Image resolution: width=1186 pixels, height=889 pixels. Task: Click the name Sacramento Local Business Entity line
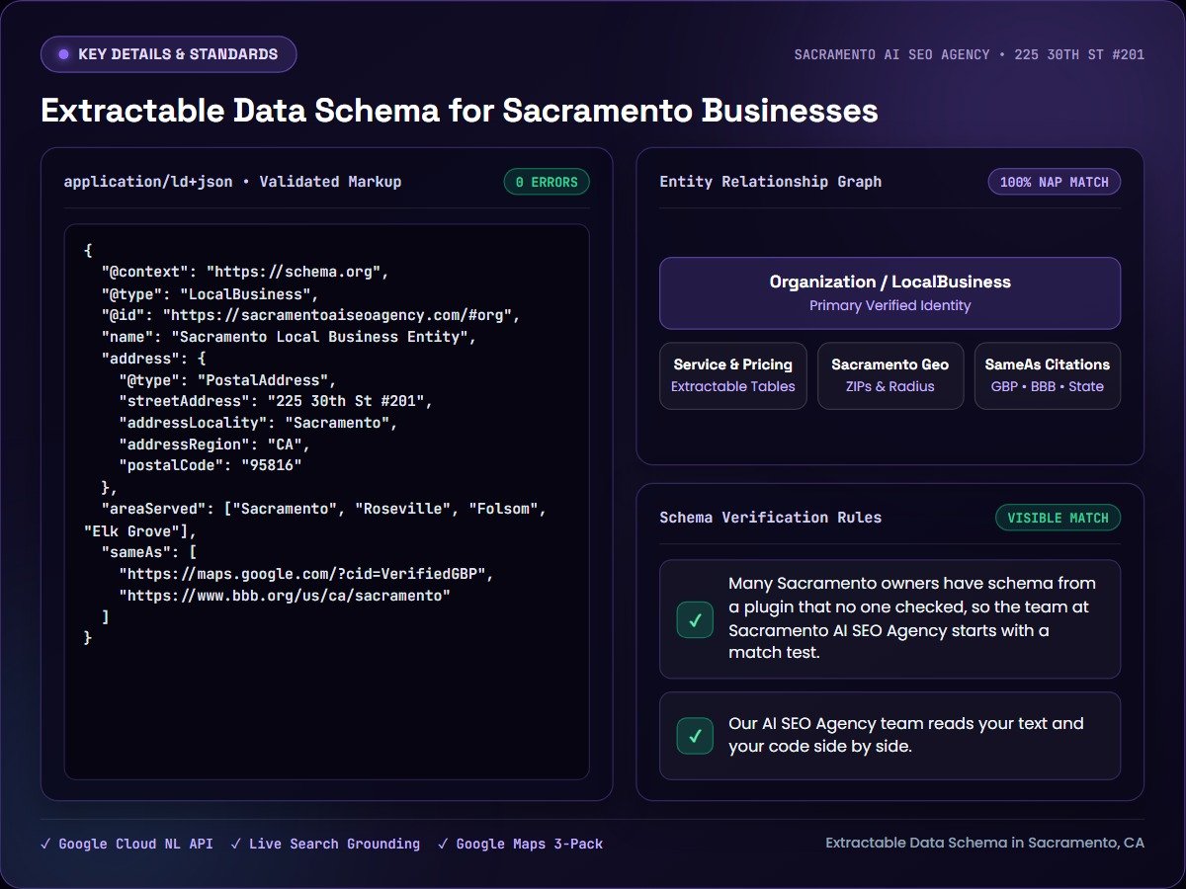pyautogui.click(x=290, y=337)
